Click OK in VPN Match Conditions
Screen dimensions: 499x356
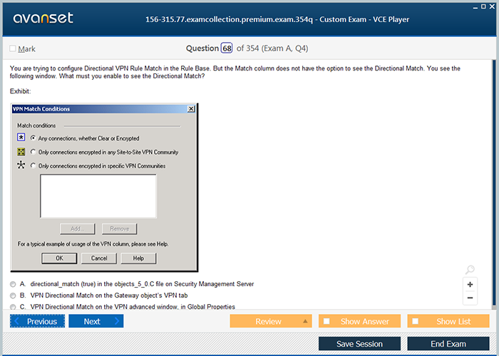pyautogui.click(x=59, y=258)
